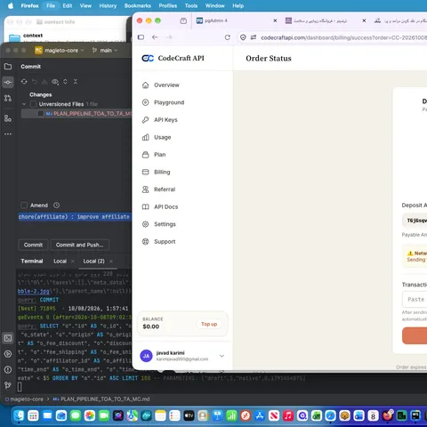
Task: Switch to the Local (2) terminal tab
Action: click(x=93, y=262)
